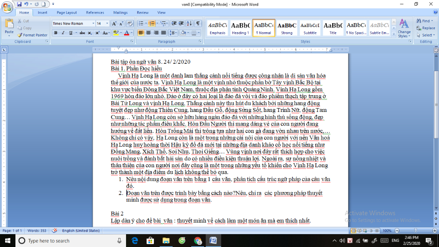Image resolution: width=439 pixels, height=247 pixels.
Task: Center the paragraph text
Action: click(148, 33)
